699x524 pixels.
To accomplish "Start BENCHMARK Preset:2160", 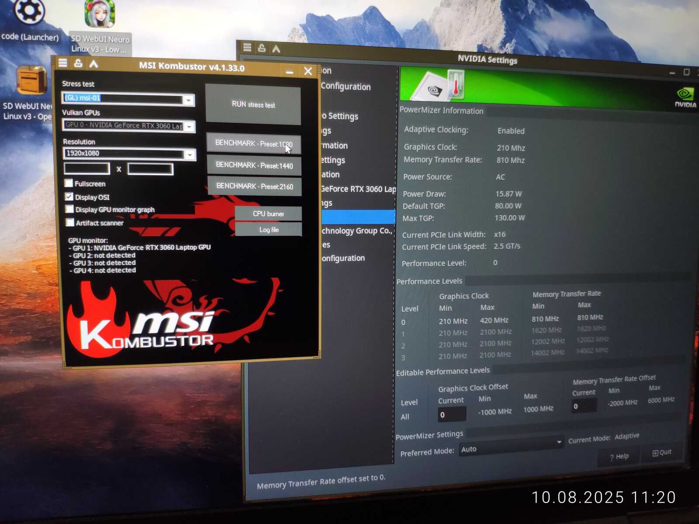I will coord(255,186).
